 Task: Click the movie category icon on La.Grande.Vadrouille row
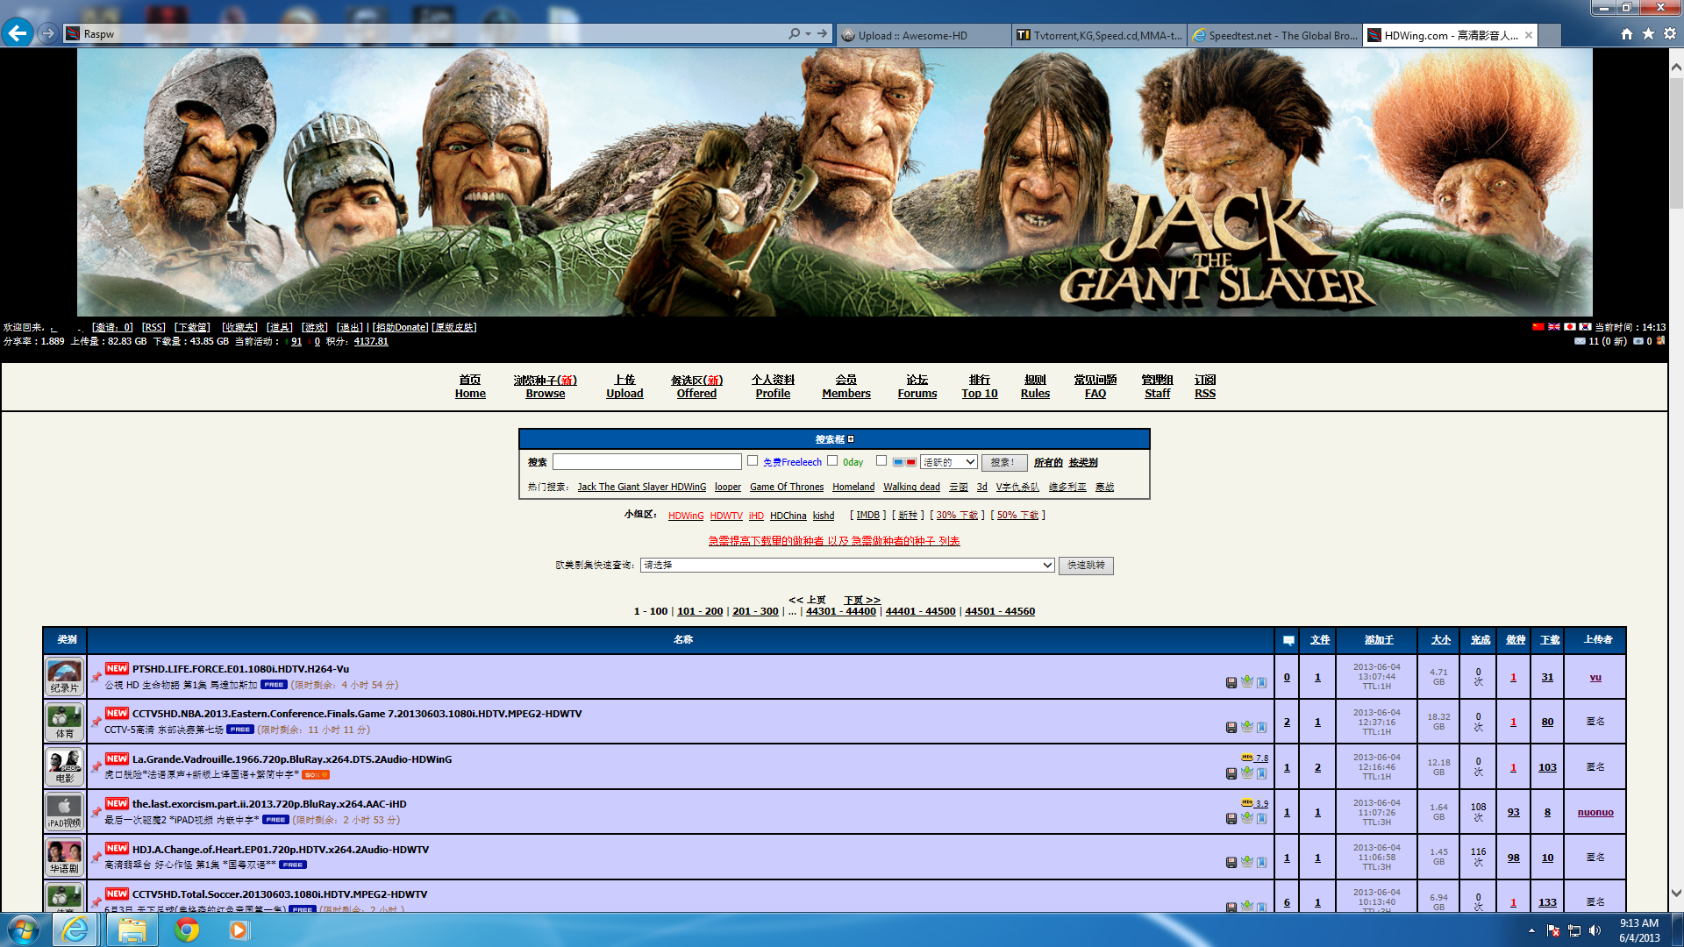pos(65,766)
